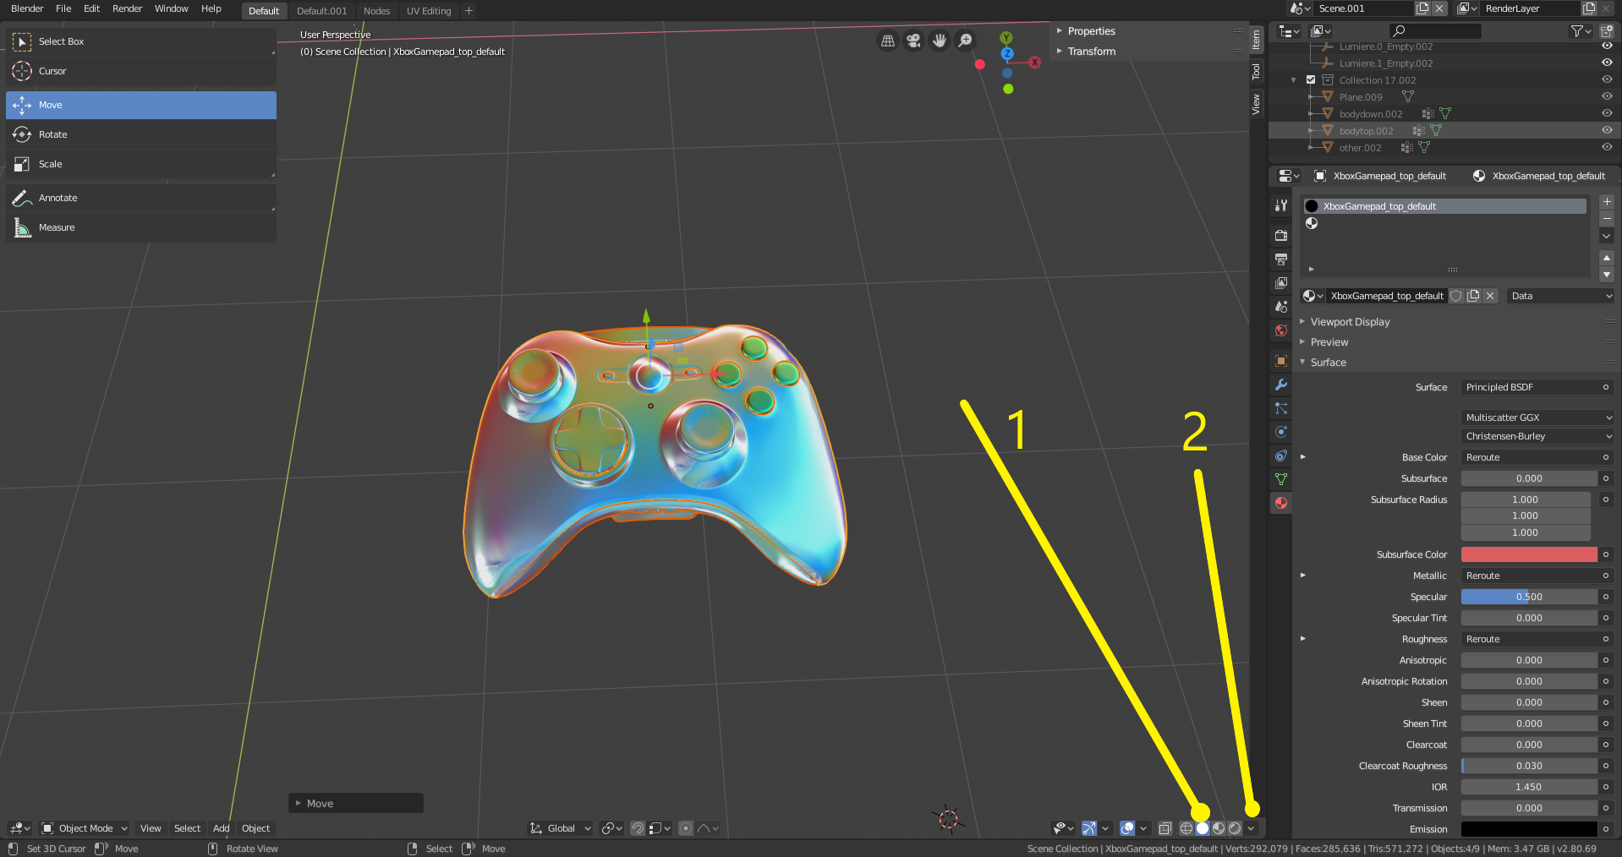Switch to the UV Editing workspace tab
Screen dimensions: 1622x857
pyautogui.click(x=429, y=11)
